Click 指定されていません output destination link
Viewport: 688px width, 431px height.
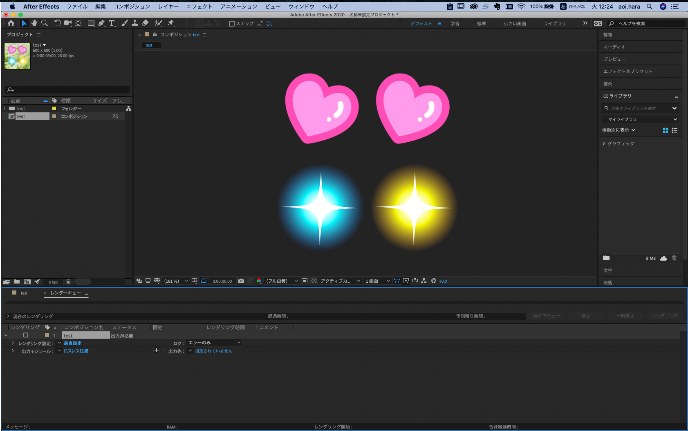coord(213,351)
